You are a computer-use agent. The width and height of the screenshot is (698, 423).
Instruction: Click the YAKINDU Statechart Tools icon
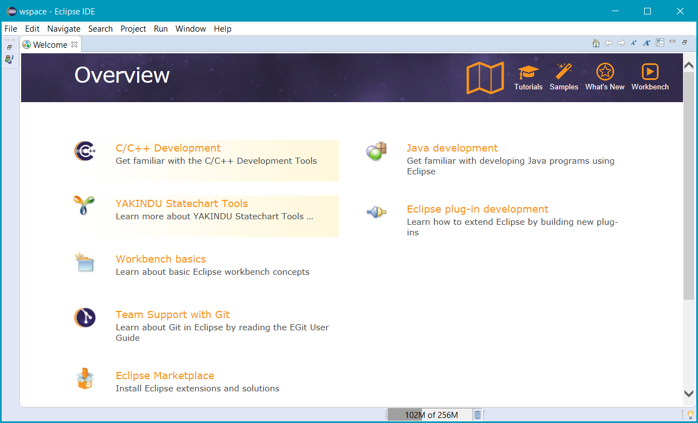pos(84,205)
